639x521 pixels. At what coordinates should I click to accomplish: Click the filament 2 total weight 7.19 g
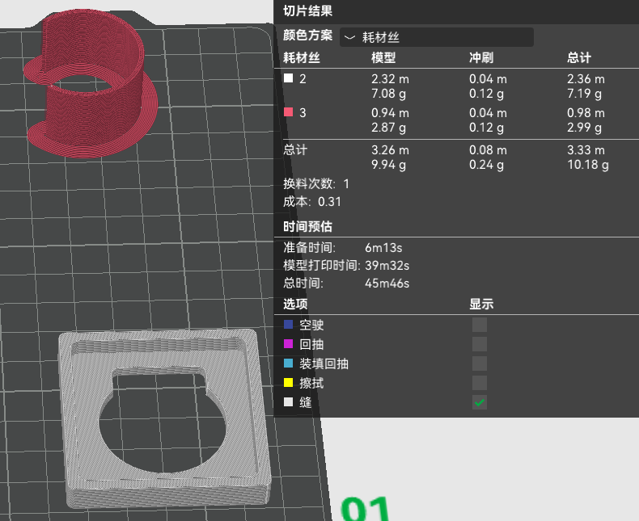(584, 94)
